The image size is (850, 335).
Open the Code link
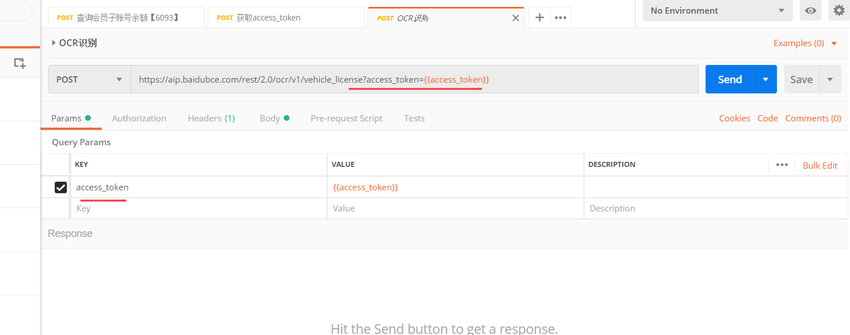[x=768, y=119]
